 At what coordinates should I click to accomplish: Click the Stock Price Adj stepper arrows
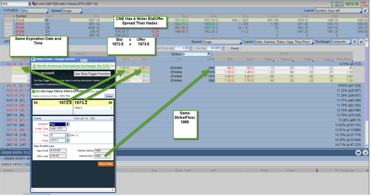point(191,48)
